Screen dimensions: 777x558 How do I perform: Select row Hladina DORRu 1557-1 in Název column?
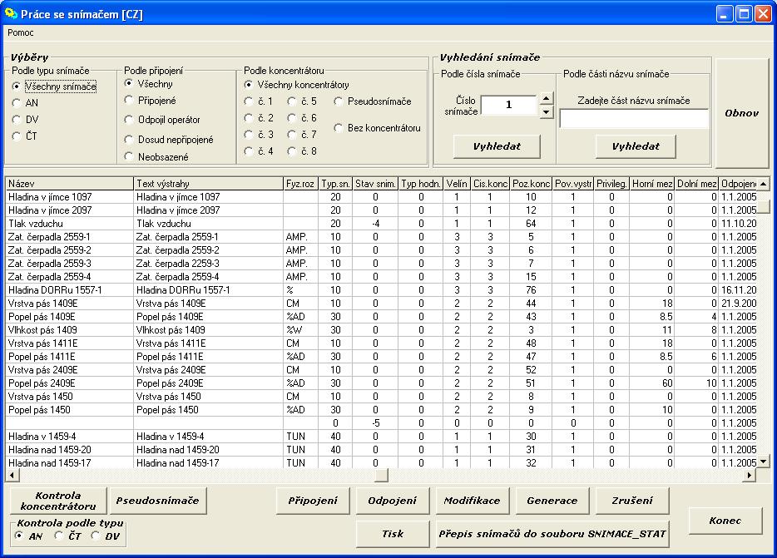coord(69,290)
